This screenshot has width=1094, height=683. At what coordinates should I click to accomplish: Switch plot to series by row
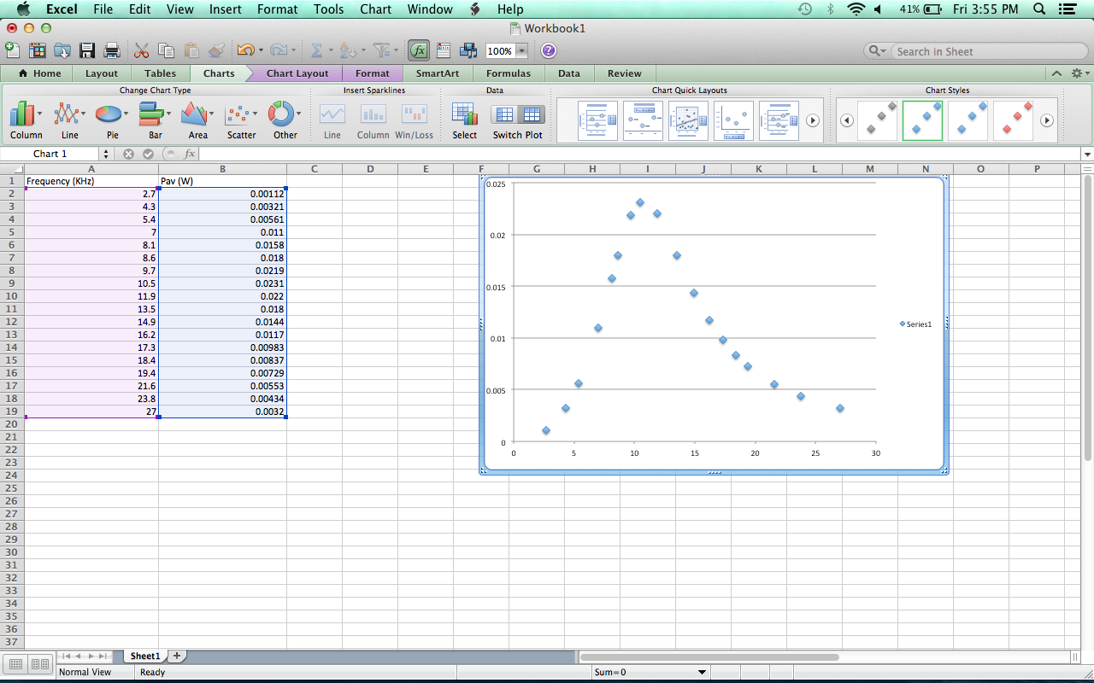[x=505, y=114]
